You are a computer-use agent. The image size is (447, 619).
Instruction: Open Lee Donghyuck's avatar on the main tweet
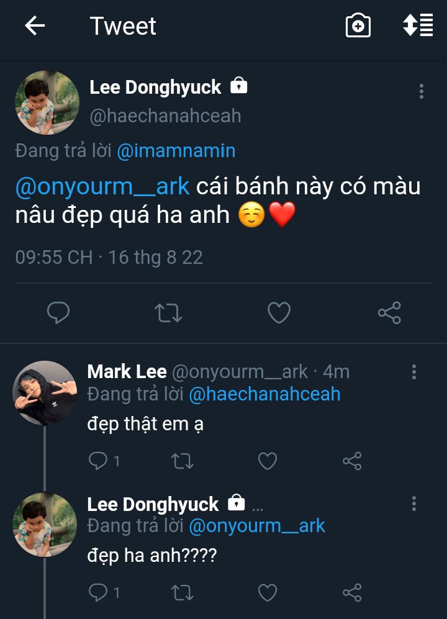point(47,102)
